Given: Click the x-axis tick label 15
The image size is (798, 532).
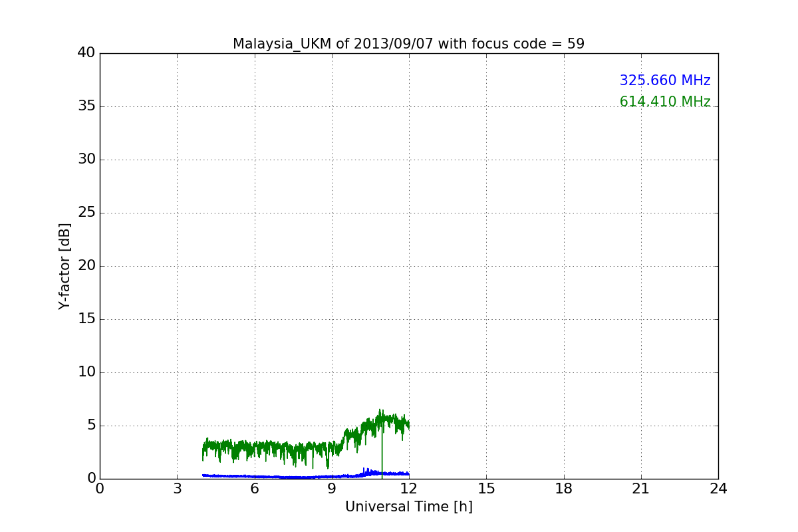Looking at the screenshot, I should click(x=486, y=489).
